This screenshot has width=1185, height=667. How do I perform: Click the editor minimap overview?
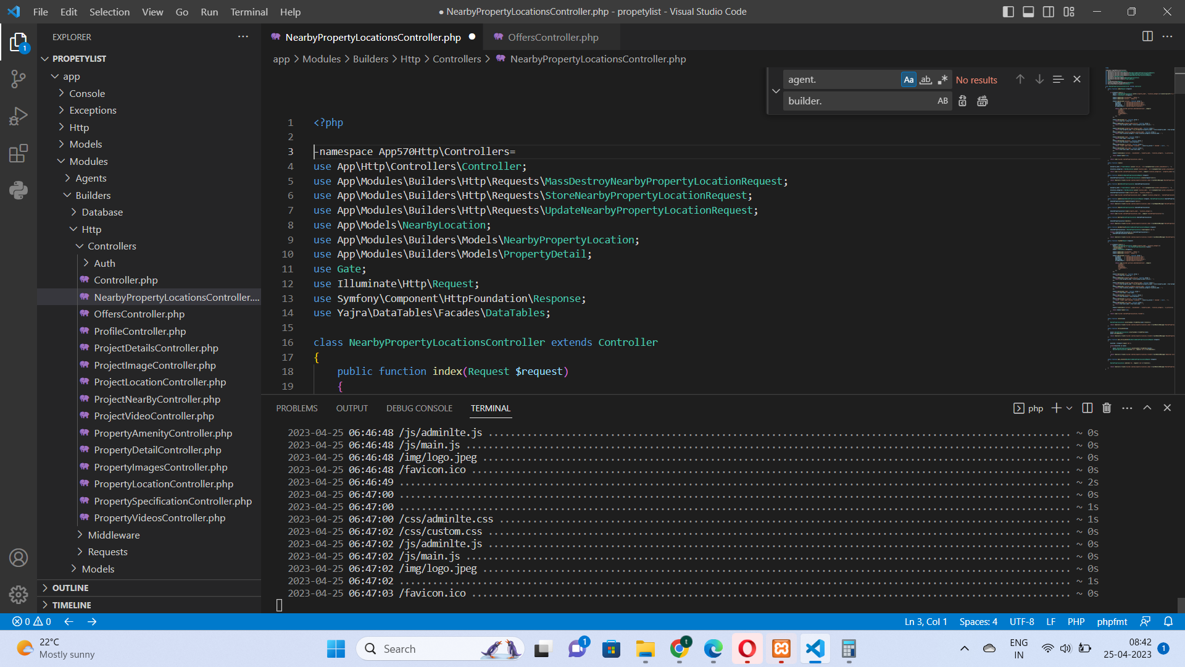pyautogui.click(x=1139, y=216)
